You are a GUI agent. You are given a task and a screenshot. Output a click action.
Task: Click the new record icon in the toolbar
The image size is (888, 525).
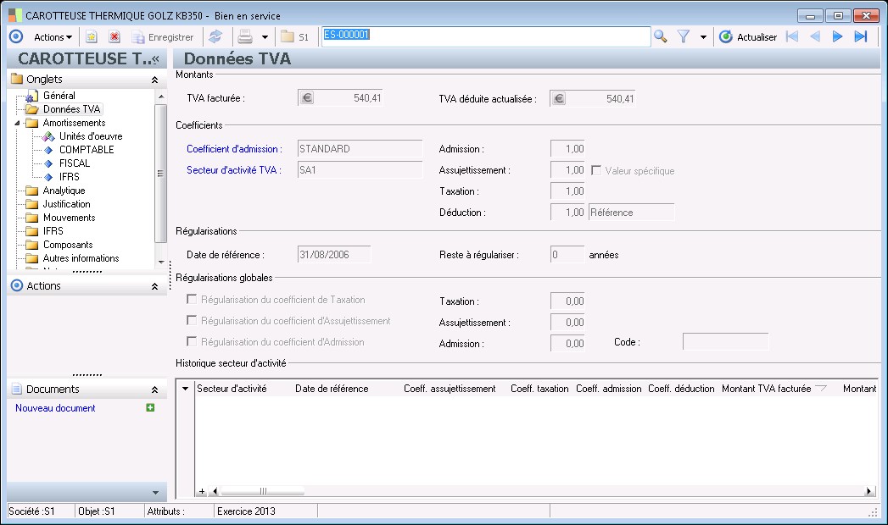coord(92,37)
